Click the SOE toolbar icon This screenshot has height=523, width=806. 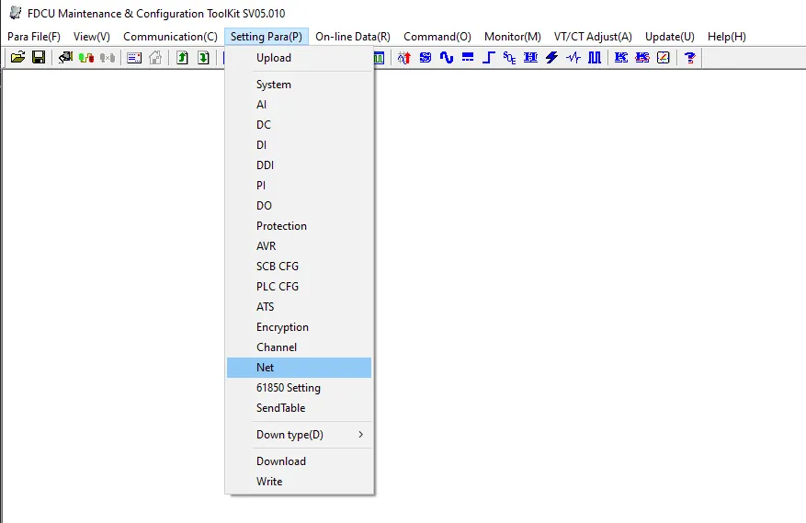point(509,57)
